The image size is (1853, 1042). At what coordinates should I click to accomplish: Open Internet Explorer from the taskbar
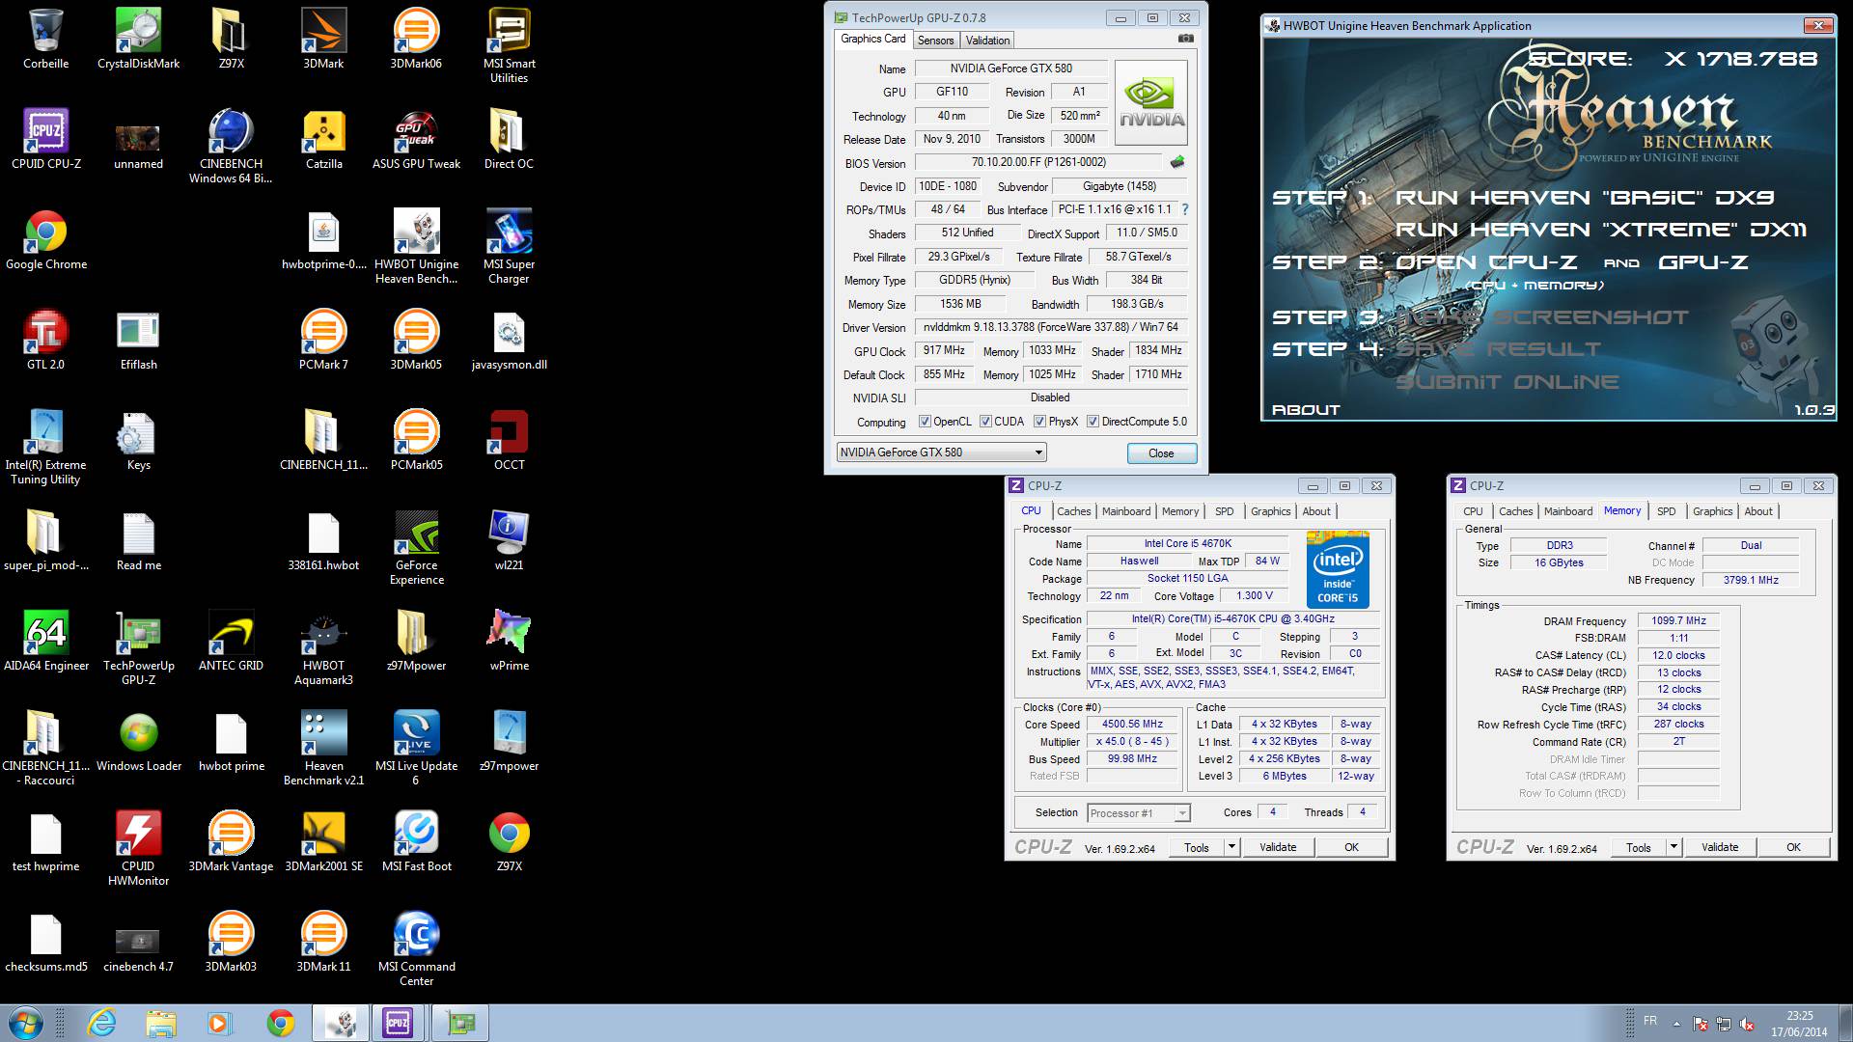(x=101, y=1023)
